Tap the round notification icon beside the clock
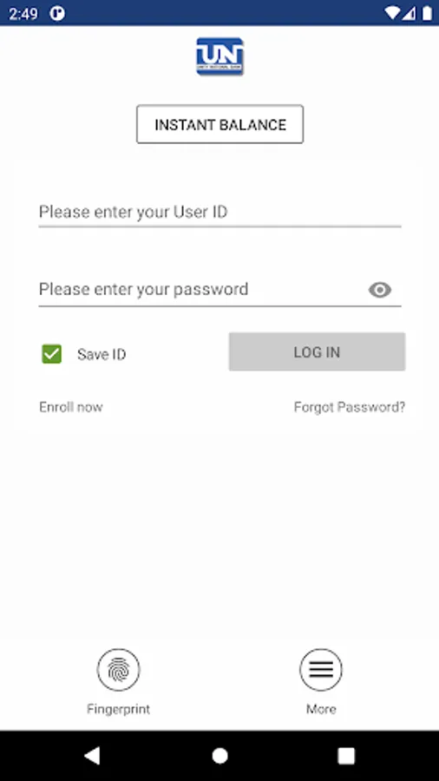 tap(57, 13)
